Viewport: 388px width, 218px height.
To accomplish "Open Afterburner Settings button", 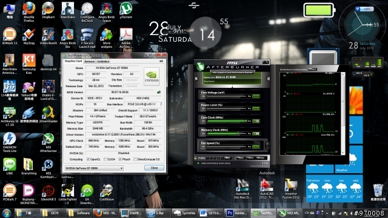I will coord(261,157).
